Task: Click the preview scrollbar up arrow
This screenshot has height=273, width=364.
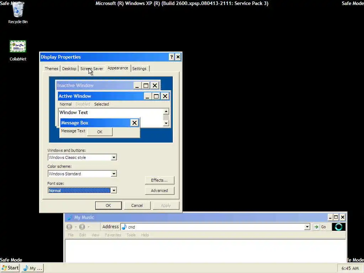Action: [166, 111]
